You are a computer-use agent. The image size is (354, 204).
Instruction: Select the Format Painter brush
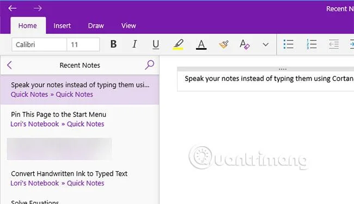(x=224, y=44)
